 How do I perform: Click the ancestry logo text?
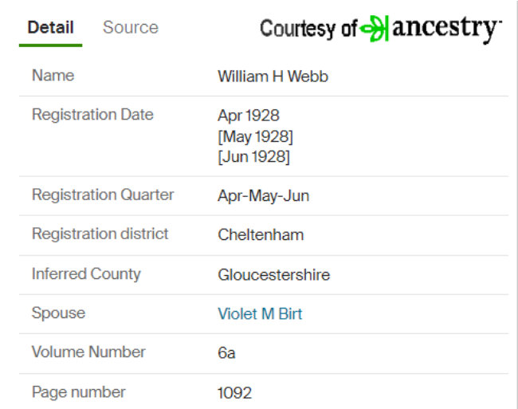tap(446, 29)
